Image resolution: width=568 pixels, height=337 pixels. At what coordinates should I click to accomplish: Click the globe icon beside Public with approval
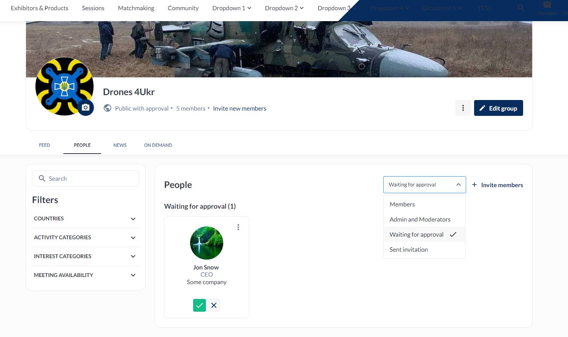(x=107, y=108)
